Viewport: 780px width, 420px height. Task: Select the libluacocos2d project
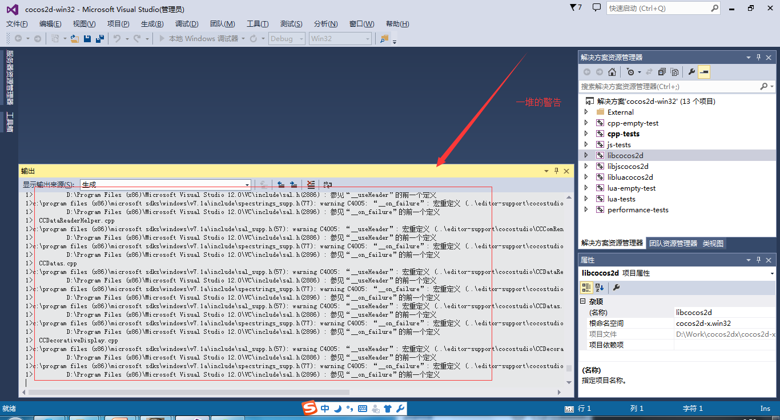click(630, 177)
